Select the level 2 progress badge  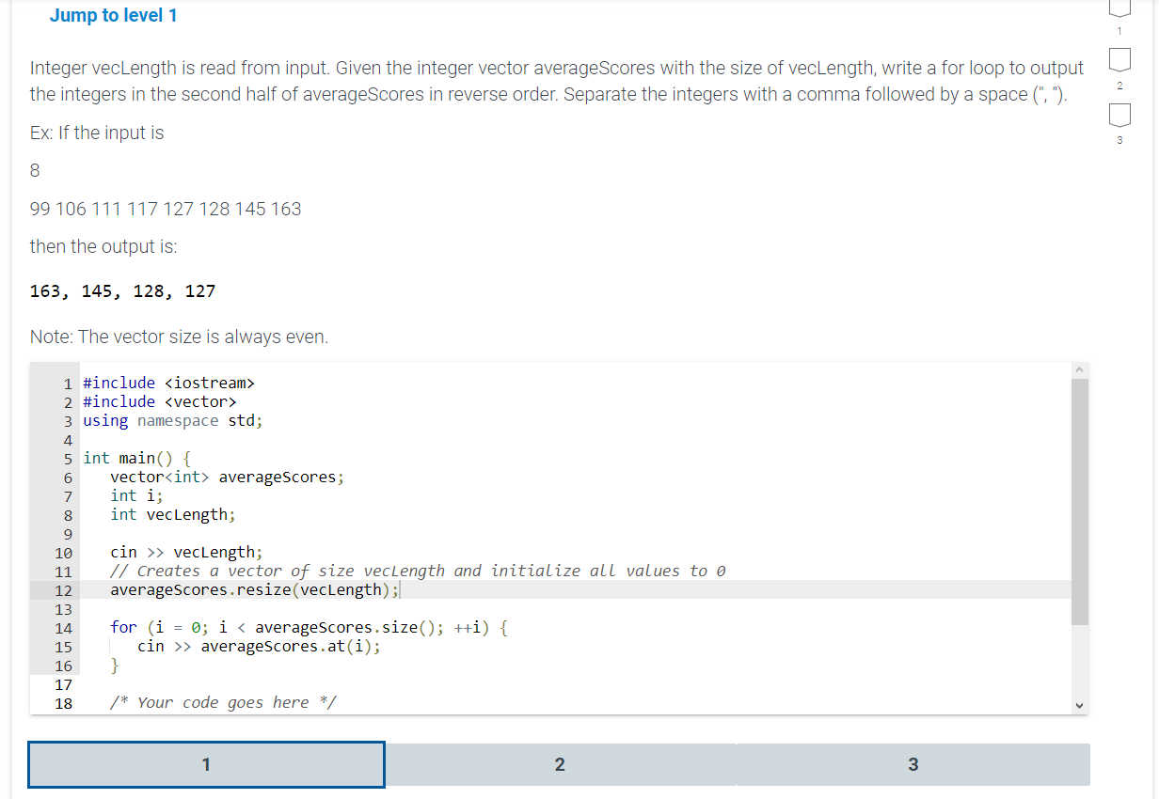(1119, 59)
